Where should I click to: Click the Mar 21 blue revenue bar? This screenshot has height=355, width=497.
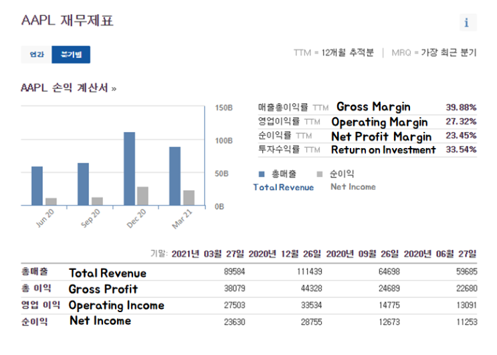click(x=175, y=176)
